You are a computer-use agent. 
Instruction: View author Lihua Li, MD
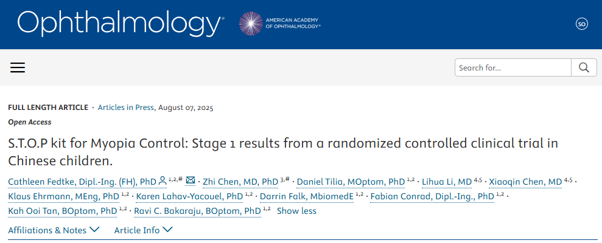tap(447, 182)
